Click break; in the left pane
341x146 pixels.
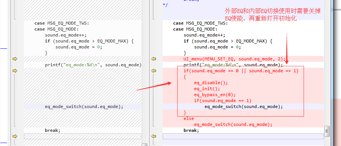coord(52,130)
